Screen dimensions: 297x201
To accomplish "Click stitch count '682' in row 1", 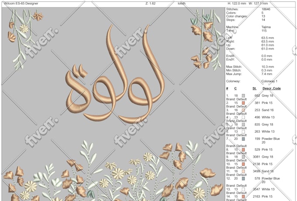I will click(257, 95).
